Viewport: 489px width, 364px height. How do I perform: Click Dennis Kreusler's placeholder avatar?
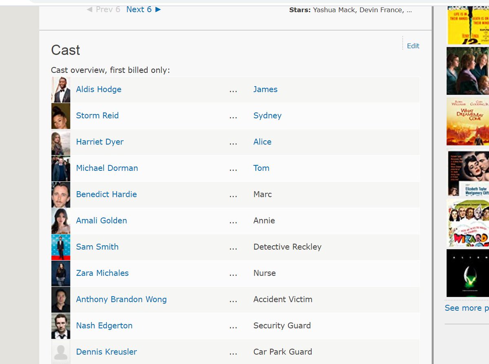pyautogui.click(x=61, y=352)
